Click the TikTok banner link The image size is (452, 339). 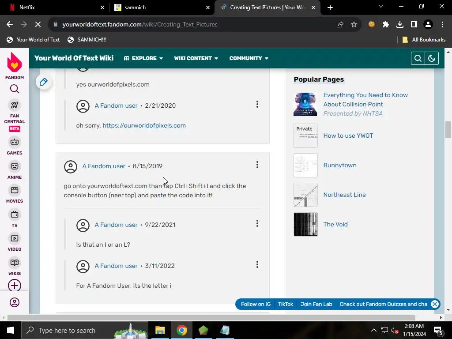click(286, 304)
